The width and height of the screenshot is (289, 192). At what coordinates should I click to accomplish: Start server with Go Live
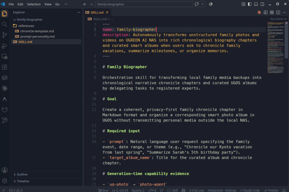[196, 190]
